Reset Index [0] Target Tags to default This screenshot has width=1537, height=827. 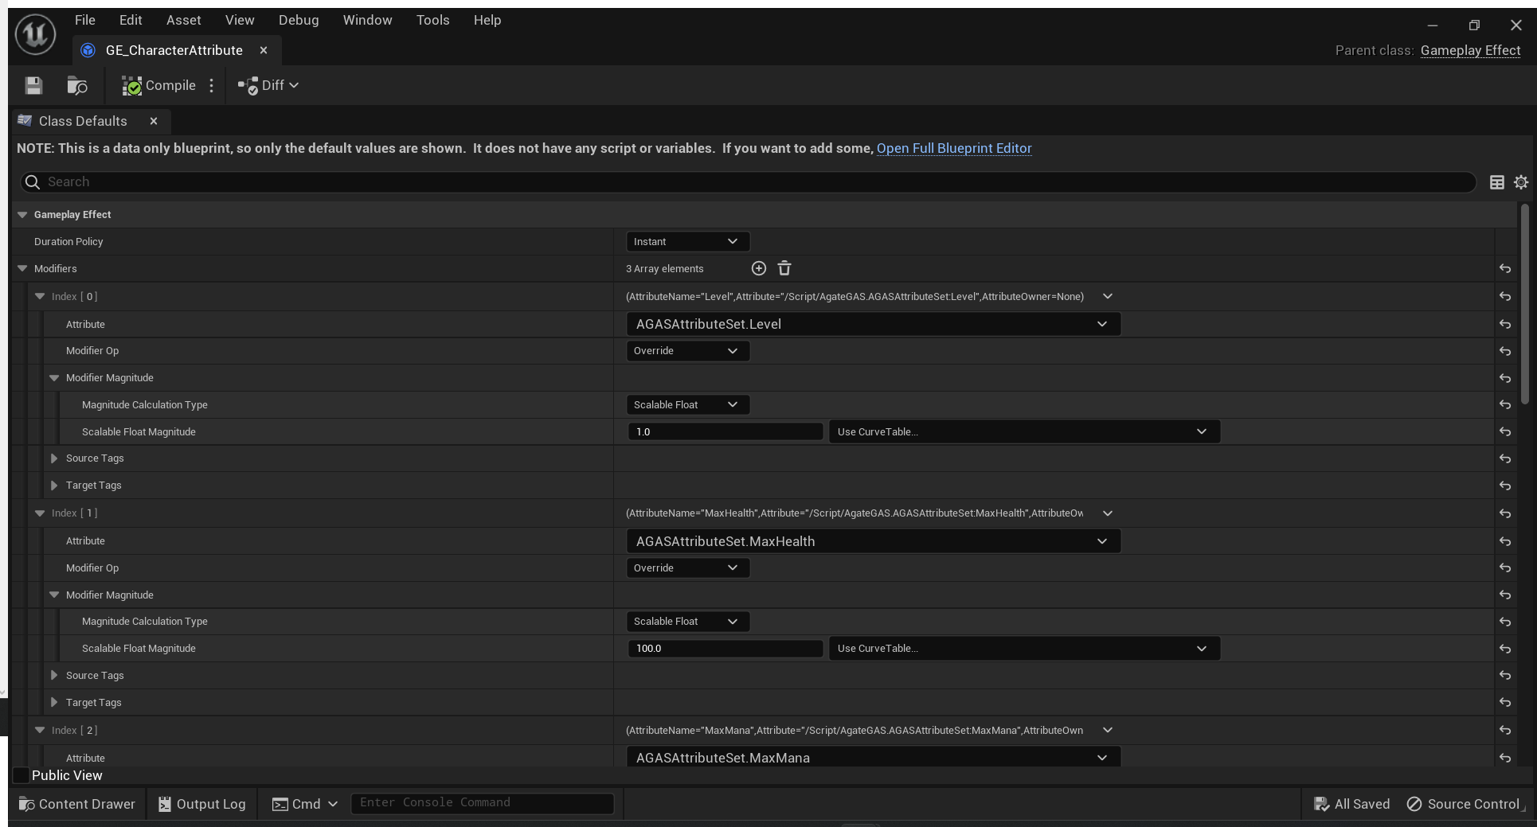[x=1505, y=486]
